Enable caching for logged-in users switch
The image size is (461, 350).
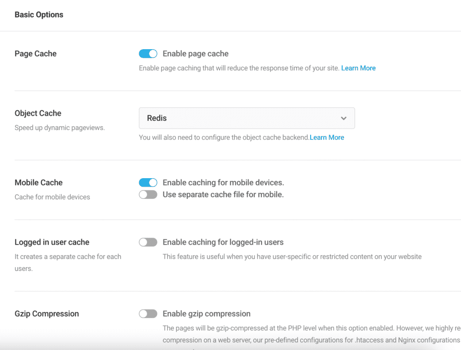tap(148, 242)
